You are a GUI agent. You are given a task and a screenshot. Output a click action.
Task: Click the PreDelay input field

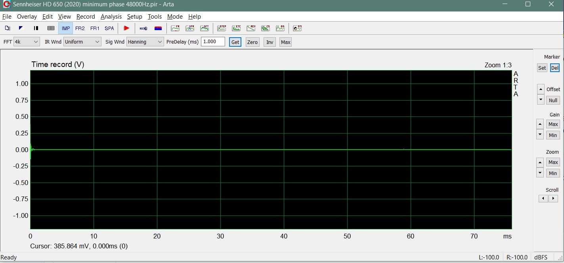213,42
